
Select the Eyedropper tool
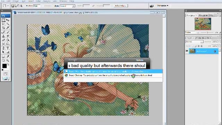(x=8, y=57)
